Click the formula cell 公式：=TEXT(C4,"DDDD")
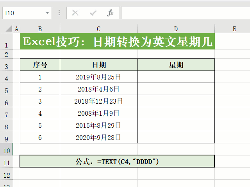250x187 pixels. click(117, 161)
